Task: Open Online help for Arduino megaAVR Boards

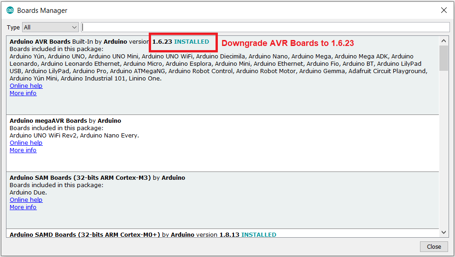Action: pyautogui.click(x=26, y=143)
